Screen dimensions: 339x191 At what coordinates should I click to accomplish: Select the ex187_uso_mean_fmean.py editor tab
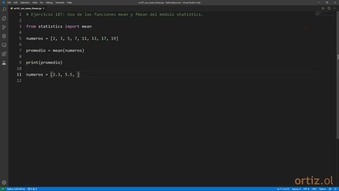(27, 8)
